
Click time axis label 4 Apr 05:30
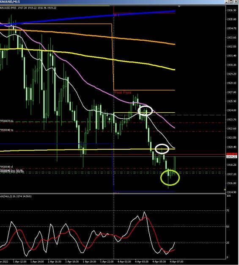(159, 262)
